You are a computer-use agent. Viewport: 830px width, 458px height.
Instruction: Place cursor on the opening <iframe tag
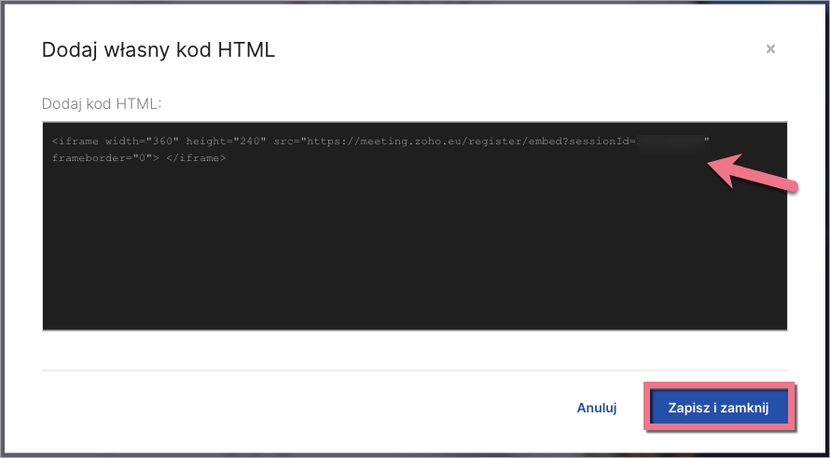pyautogui.click(x=76, y=141)
